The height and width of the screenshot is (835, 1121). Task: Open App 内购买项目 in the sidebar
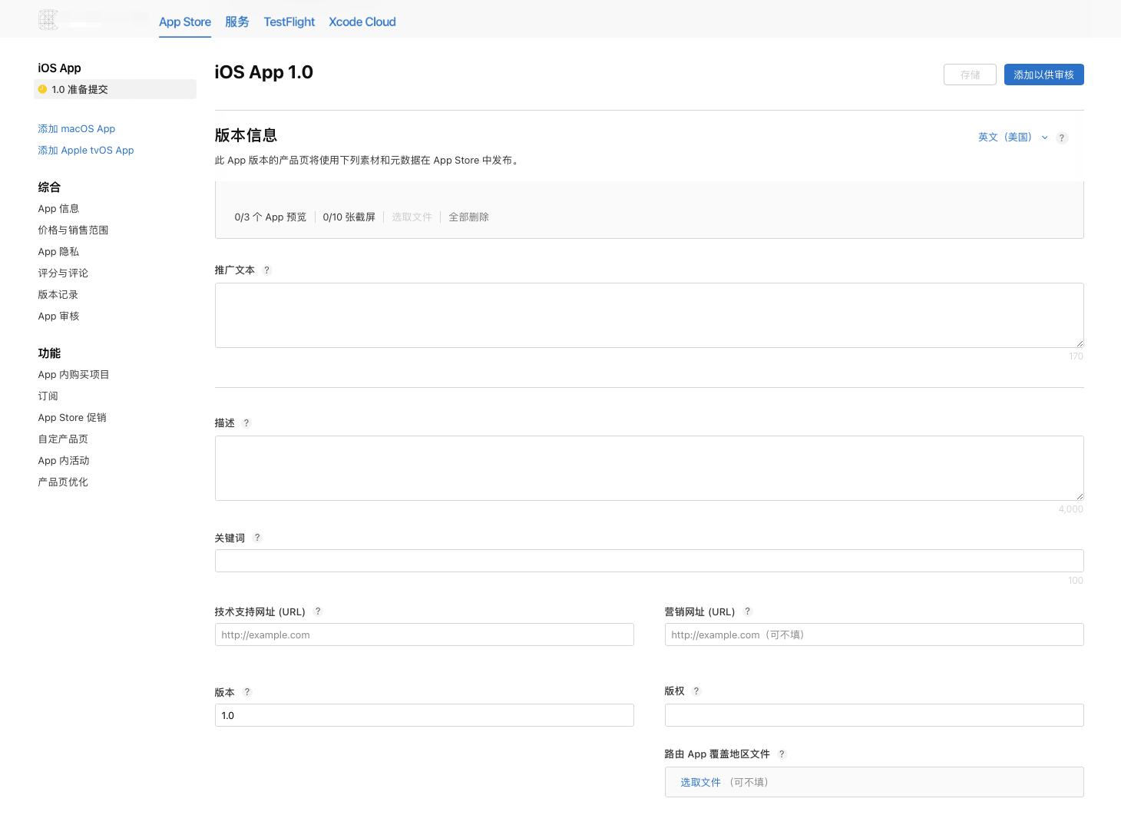click(74, 375)
